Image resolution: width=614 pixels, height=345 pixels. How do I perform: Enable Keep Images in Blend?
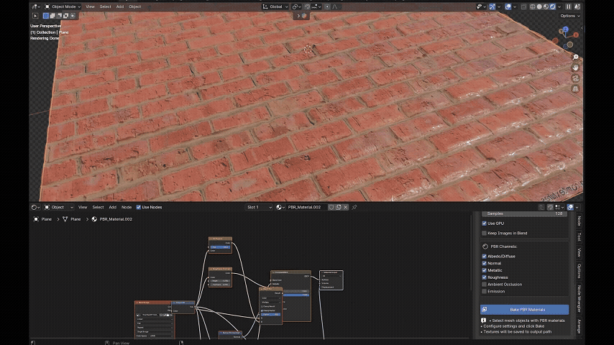pos(485,233)
